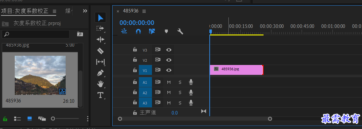Select the Slip tool
This screenshot has height=129, width=362.
tap(100, 62)
